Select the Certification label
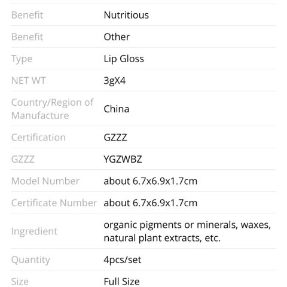 pos(38,138)
